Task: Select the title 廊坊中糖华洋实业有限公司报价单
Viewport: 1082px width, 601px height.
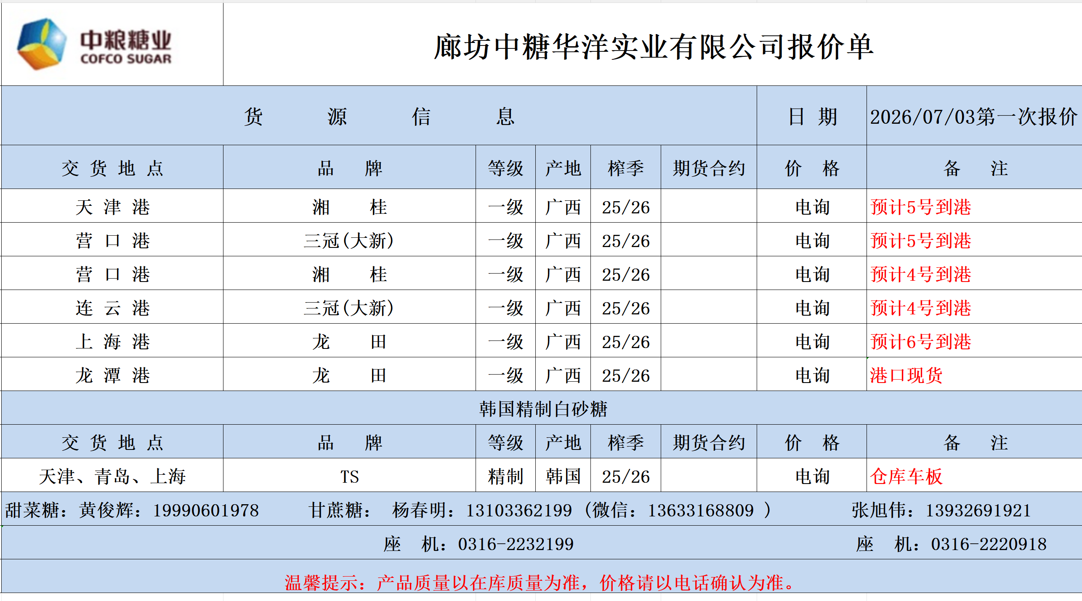Action: (654, 46)
